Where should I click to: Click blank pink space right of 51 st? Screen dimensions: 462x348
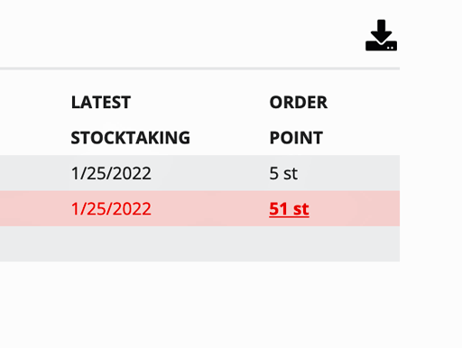tap(355, 208)
